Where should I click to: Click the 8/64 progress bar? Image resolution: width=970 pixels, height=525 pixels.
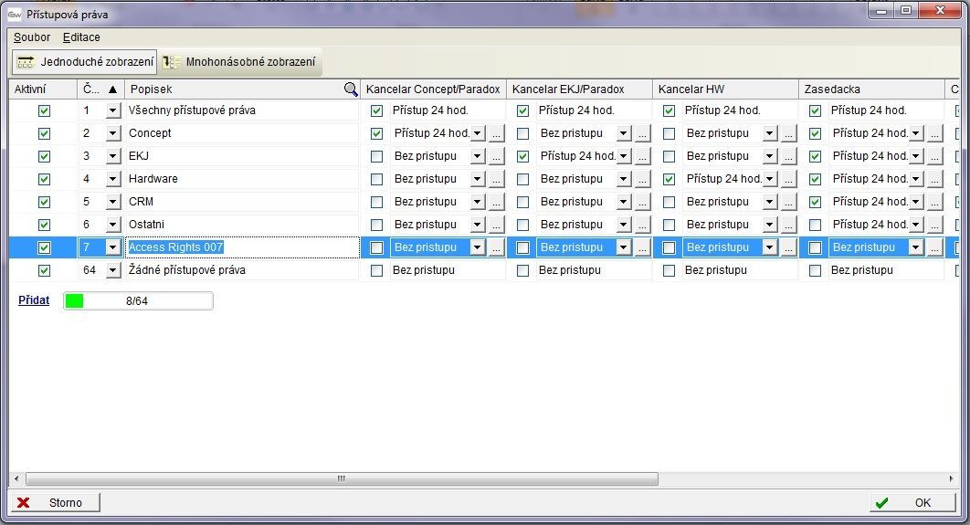pyautogui.click(x=138, y=301)
